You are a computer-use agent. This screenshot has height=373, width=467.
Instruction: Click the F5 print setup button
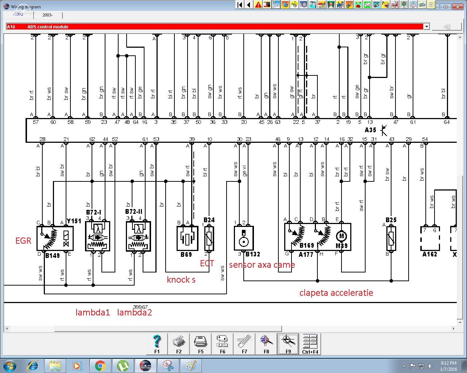[x=201, y=344]
